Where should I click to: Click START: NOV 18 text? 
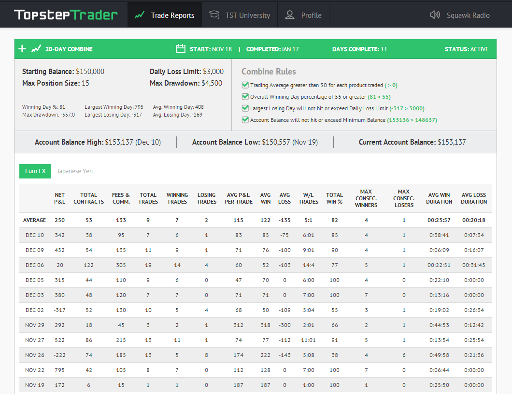click(211, 49)
